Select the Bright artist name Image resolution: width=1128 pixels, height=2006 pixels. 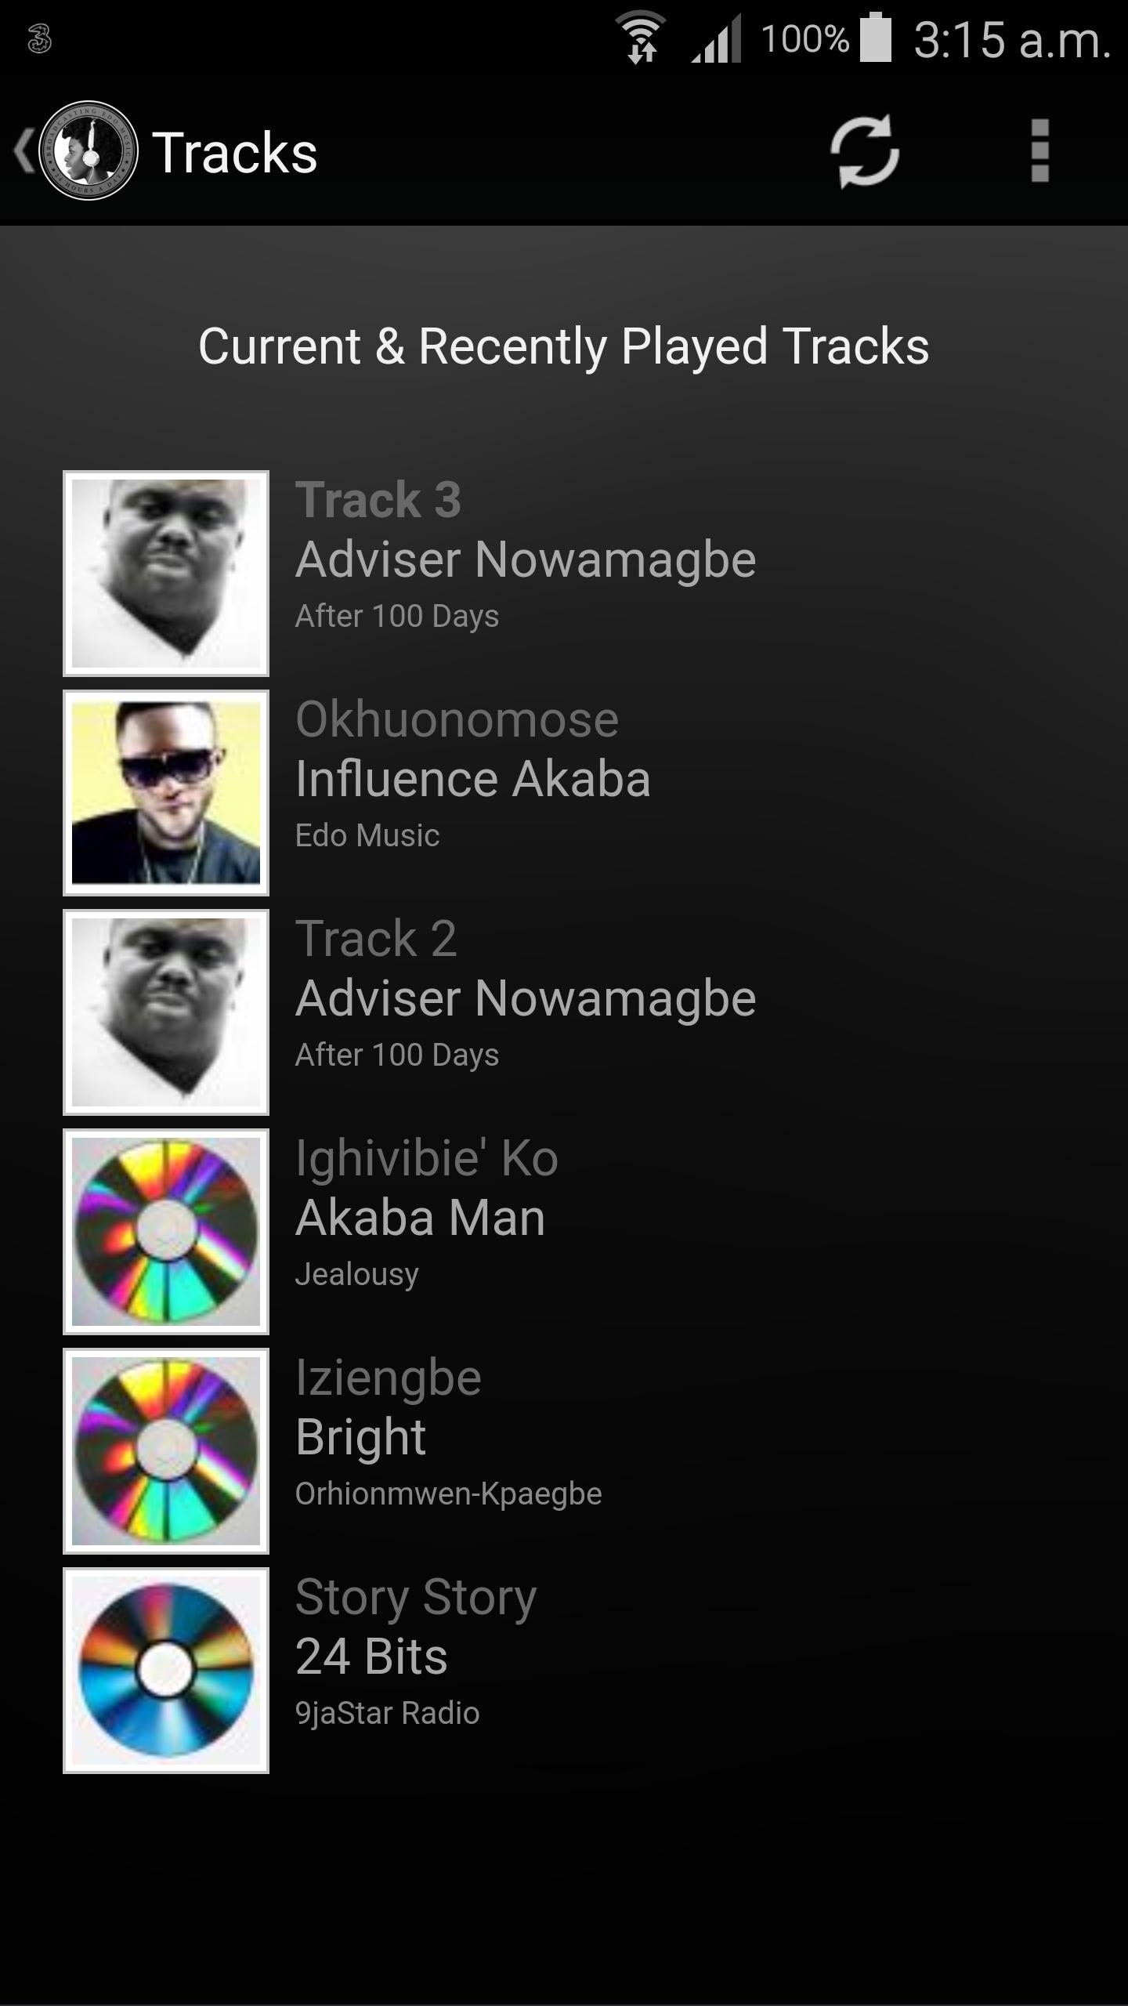(360, 1439)
